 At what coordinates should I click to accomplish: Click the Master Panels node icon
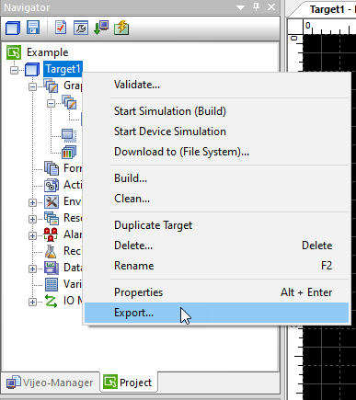point(69,152)
